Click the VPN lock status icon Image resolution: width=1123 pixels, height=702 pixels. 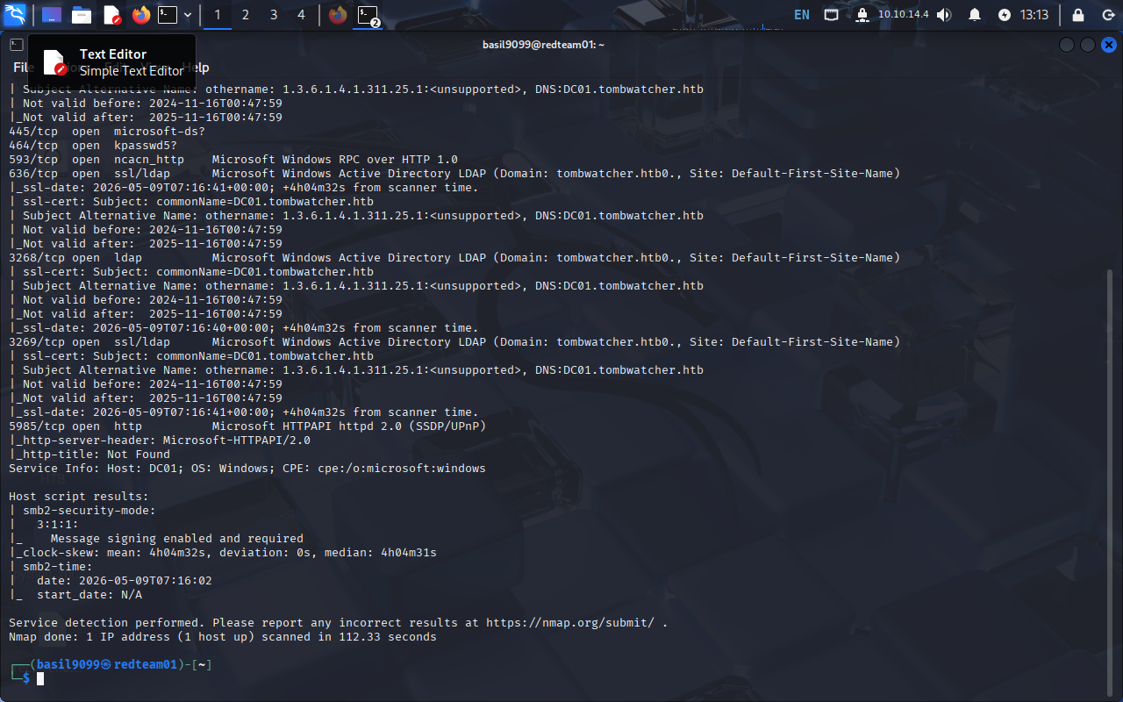tap(862, 15)
